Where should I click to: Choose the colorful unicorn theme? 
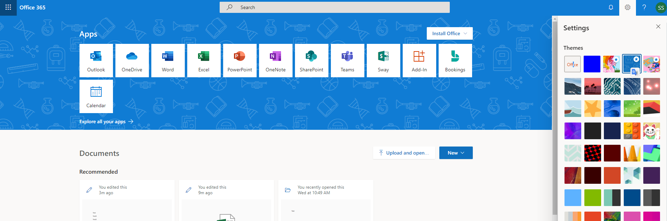coord(612,64)
